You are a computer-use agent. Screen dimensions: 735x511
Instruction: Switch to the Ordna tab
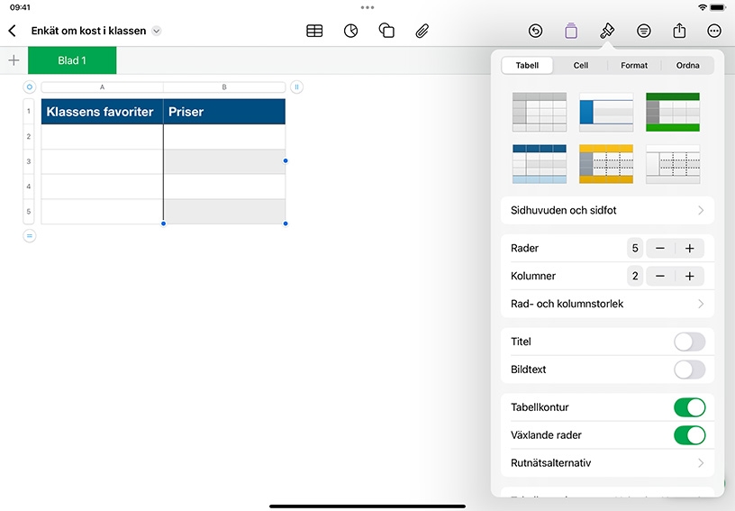687,65
